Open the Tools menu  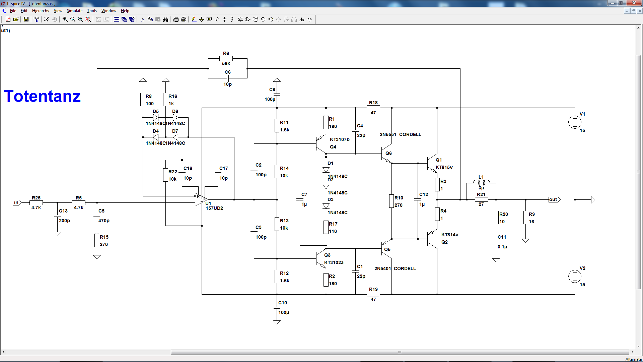click(92, 11)
